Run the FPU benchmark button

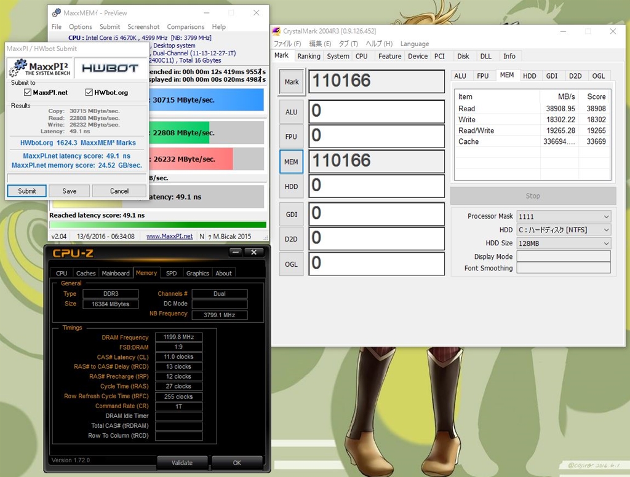tap(292, 136)
